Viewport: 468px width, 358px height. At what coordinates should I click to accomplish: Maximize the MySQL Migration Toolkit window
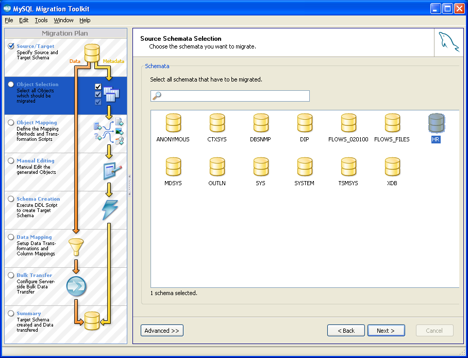[x=448, y=9]
